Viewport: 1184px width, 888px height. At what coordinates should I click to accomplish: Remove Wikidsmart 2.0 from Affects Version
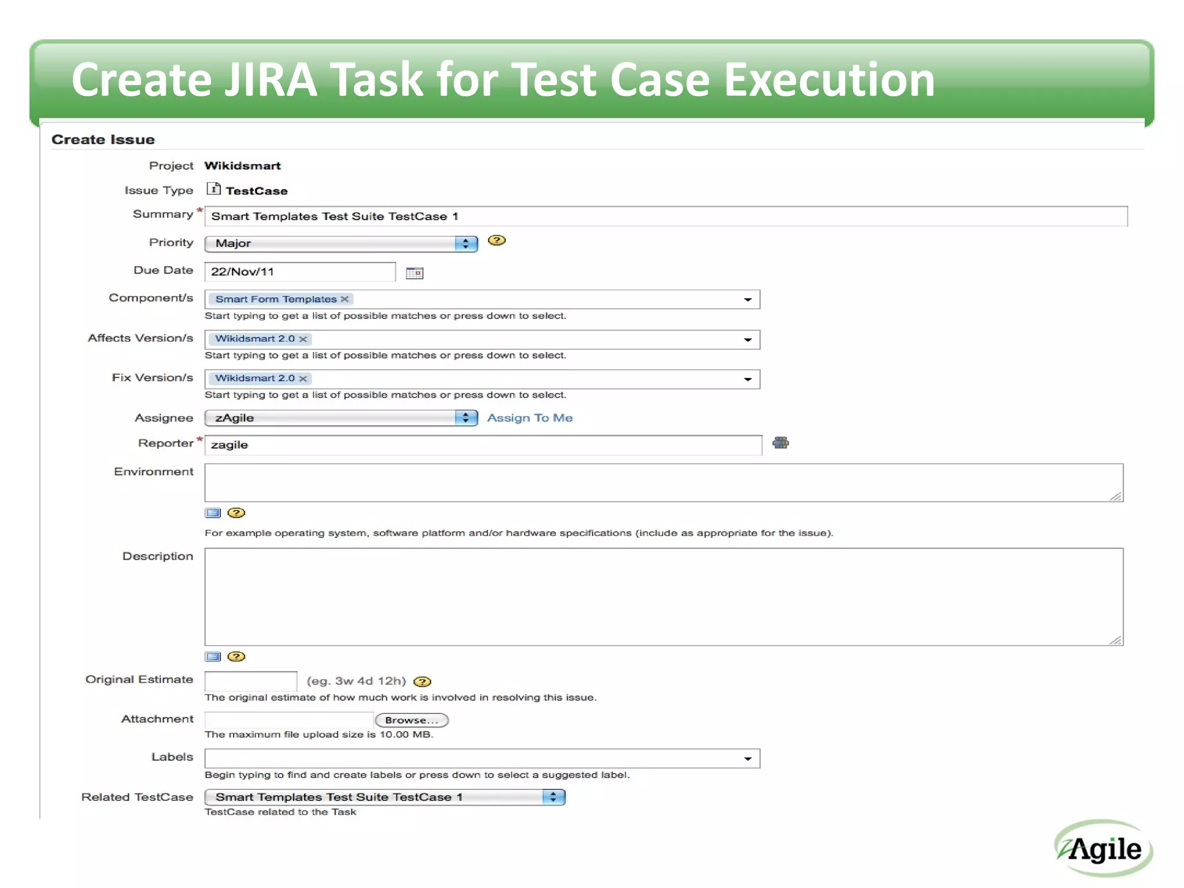[303, 339]
